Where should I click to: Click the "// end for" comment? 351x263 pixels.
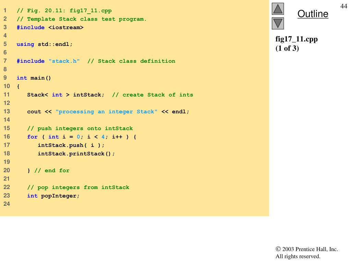(52, 170)
